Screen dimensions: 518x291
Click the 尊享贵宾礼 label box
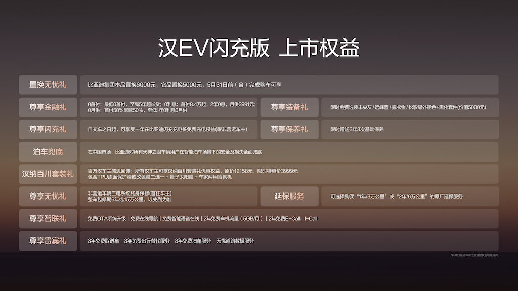pos(48,240)
